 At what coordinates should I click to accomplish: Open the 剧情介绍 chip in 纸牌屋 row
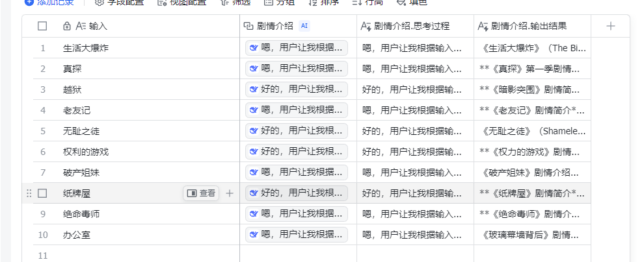(297, 193)
